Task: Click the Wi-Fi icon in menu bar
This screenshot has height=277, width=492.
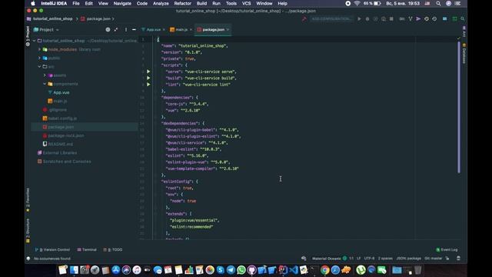Action: [x=357, y=3]
